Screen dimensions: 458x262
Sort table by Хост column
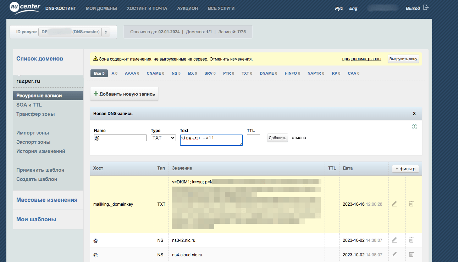(x=98, y=168)
